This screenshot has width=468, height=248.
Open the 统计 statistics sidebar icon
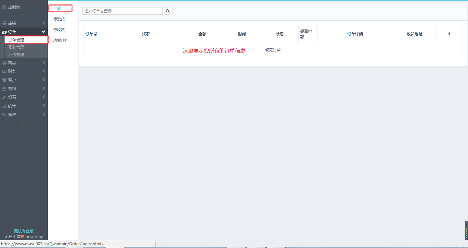(5, 105)
